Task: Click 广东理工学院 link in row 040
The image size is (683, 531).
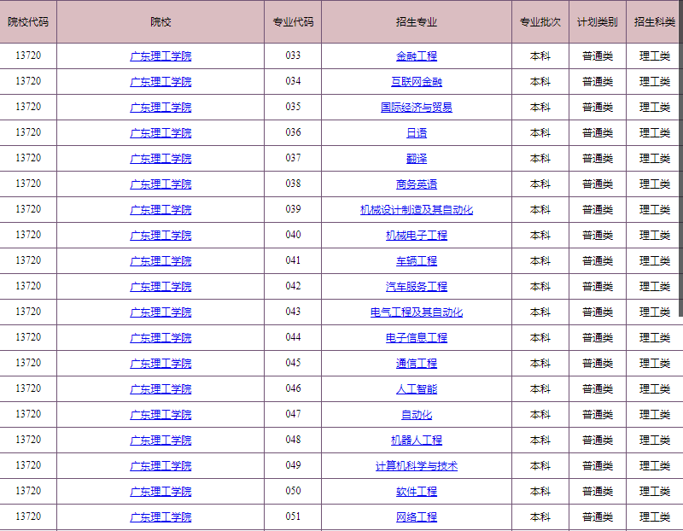Action: [x=161, y=236]
